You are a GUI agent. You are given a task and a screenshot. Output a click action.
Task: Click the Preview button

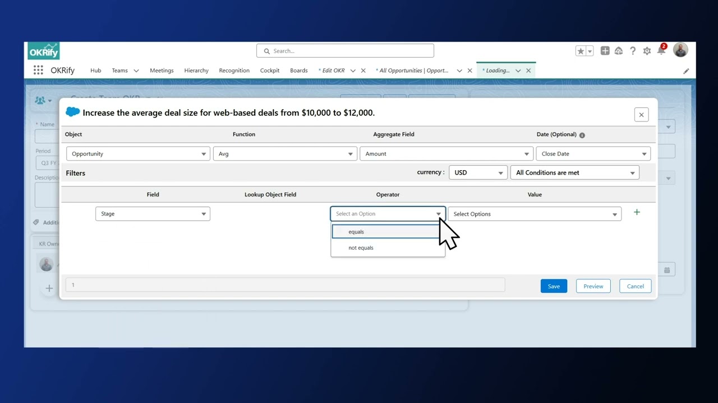tap(593, 286)
